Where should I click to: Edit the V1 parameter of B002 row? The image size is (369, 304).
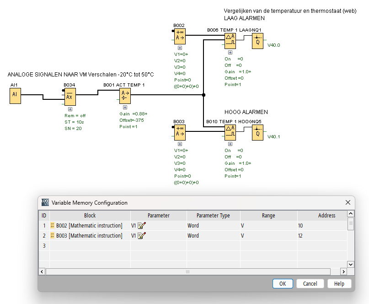coord(142,226)
